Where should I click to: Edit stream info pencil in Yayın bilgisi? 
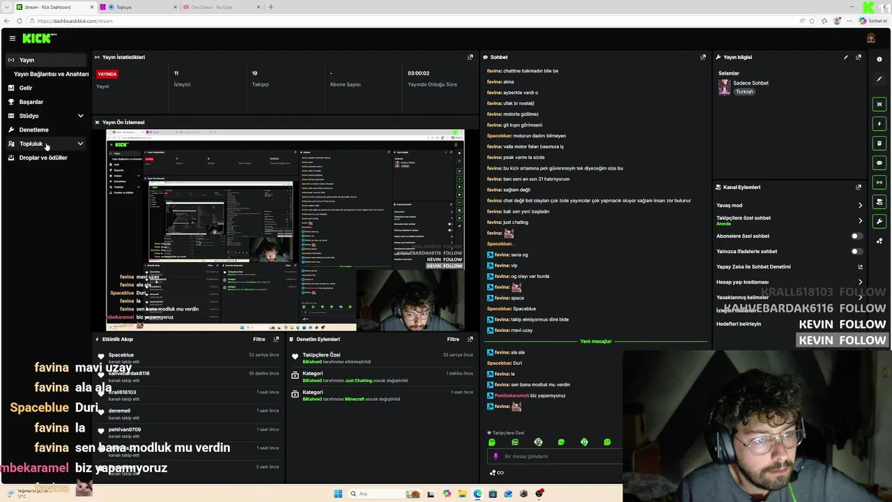(x=846, y=57)
